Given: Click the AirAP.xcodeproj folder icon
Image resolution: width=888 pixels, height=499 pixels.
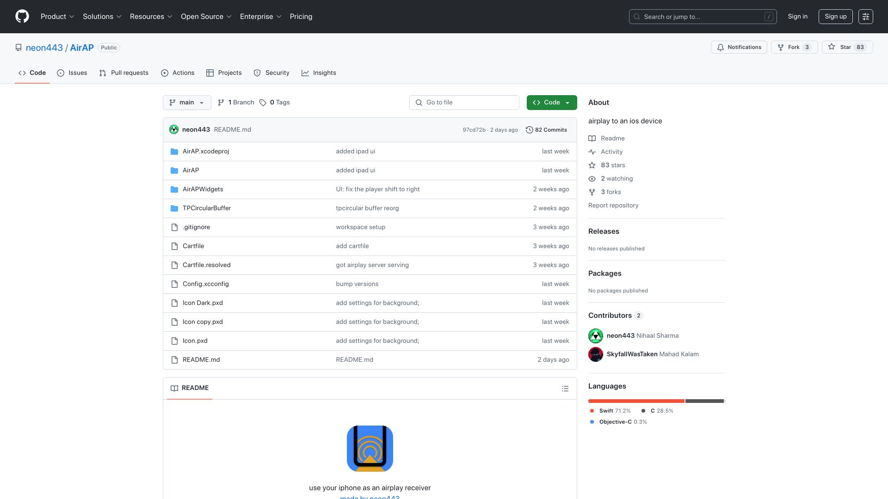Looking at the screenshot, I should pos(174,152).
